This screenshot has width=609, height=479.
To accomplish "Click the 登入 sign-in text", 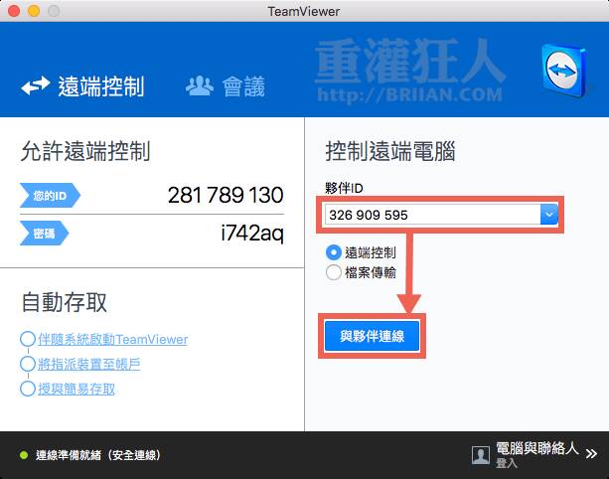I will click(507, 463).
